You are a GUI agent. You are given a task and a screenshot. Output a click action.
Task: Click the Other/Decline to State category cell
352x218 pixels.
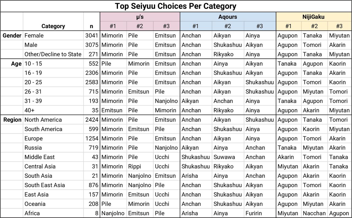tap(53, 54)
